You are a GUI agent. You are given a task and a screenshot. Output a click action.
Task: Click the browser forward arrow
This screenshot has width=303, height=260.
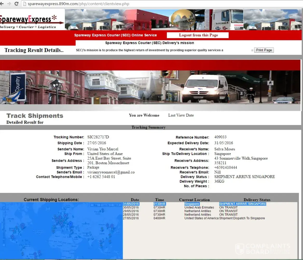[9, 4]
